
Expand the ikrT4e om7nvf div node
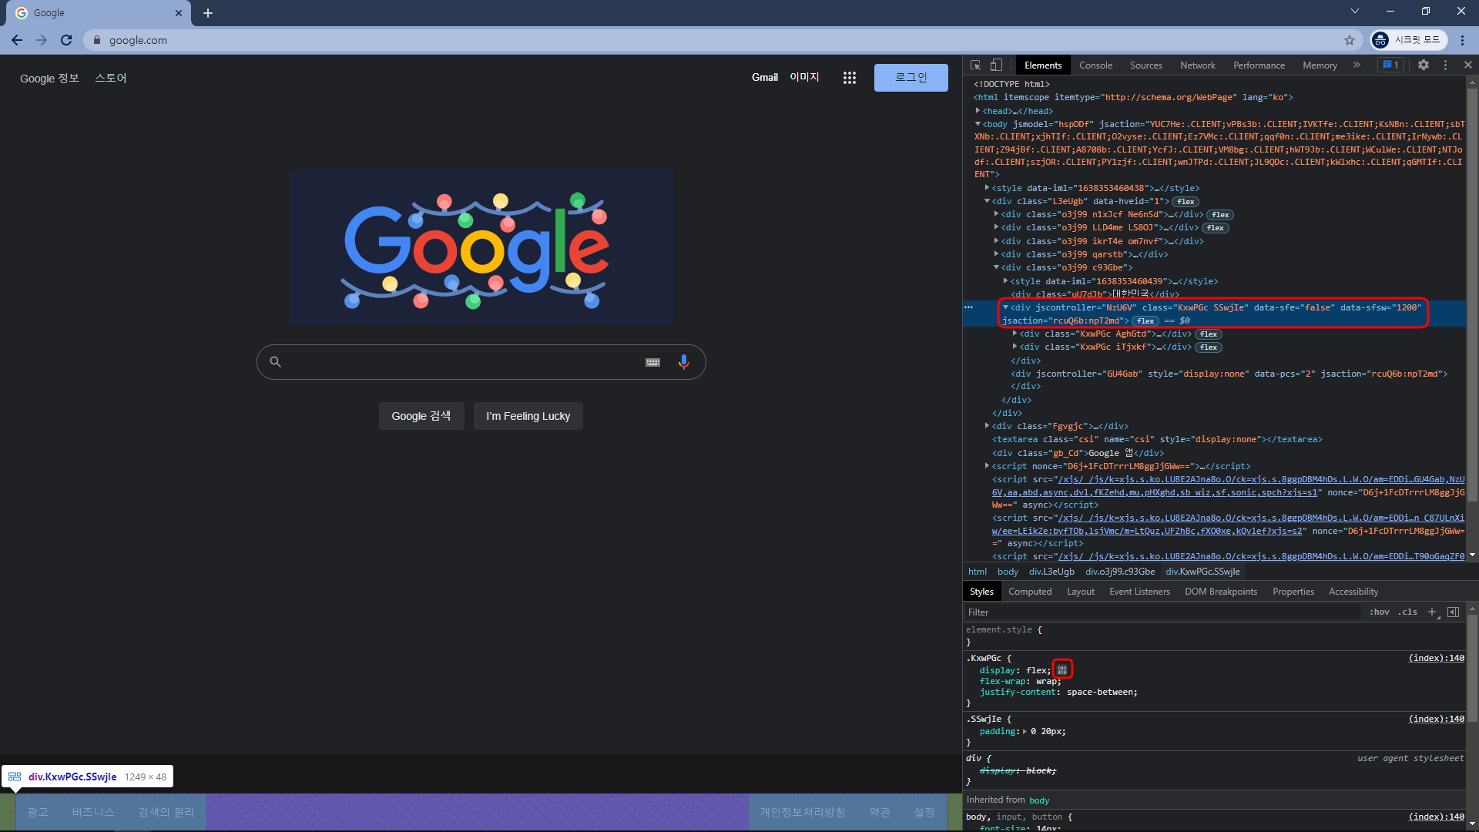pyautogui.click(x=996, y=241)
